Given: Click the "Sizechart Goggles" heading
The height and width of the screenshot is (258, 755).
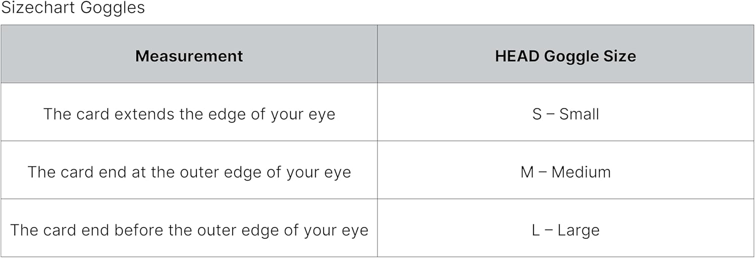Looking at the screenshot, I should point(73,8).
